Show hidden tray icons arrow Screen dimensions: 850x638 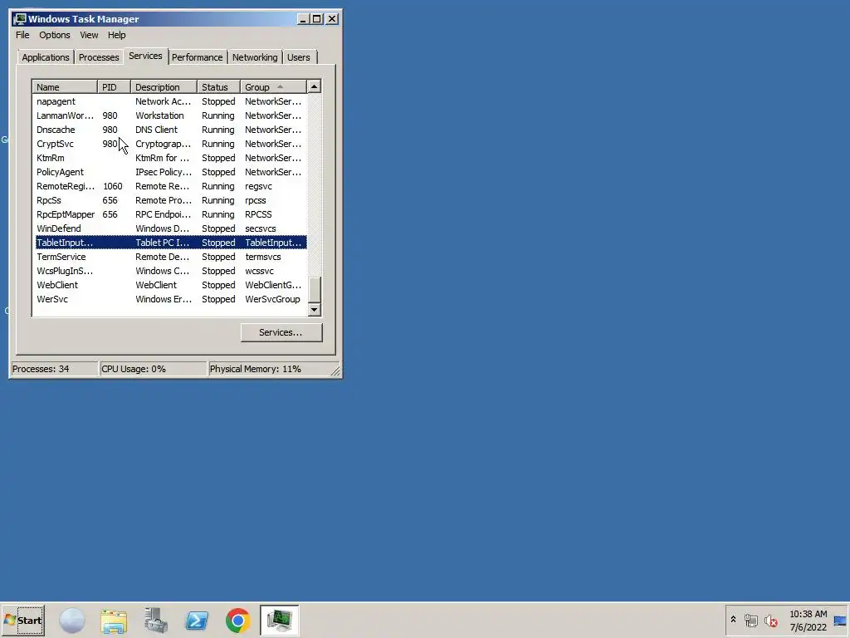pyautogui.click(x=733, y=620)
